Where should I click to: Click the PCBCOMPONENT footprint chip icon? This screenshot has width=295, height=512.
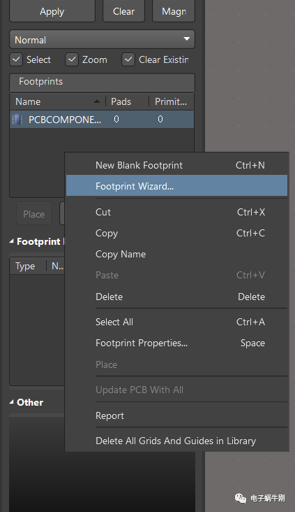[x=17, y=119]
